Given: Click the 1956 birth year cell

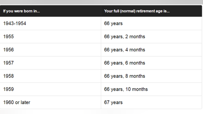Looking at the screenshot, I should [50, 50].
